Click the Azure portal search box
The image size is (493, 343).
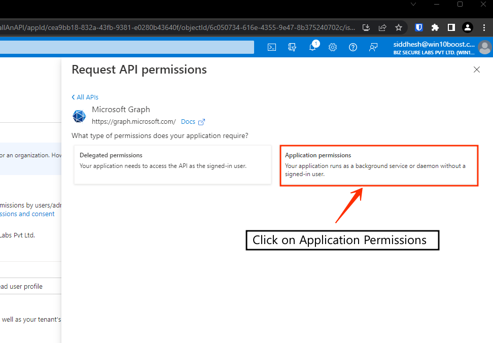point(127,47)
